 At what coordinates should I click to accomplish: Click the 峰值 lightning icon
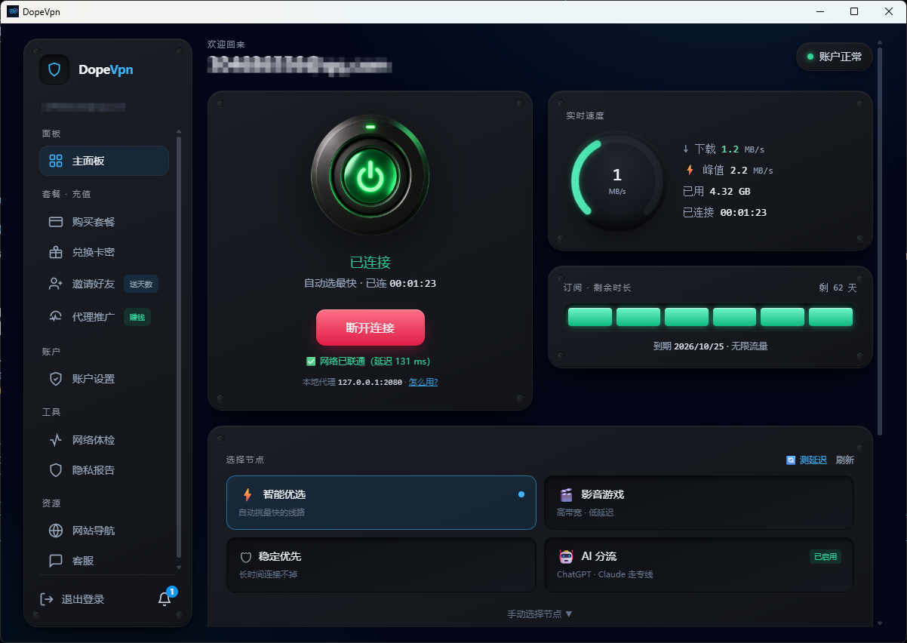click(x=689, y=170)
